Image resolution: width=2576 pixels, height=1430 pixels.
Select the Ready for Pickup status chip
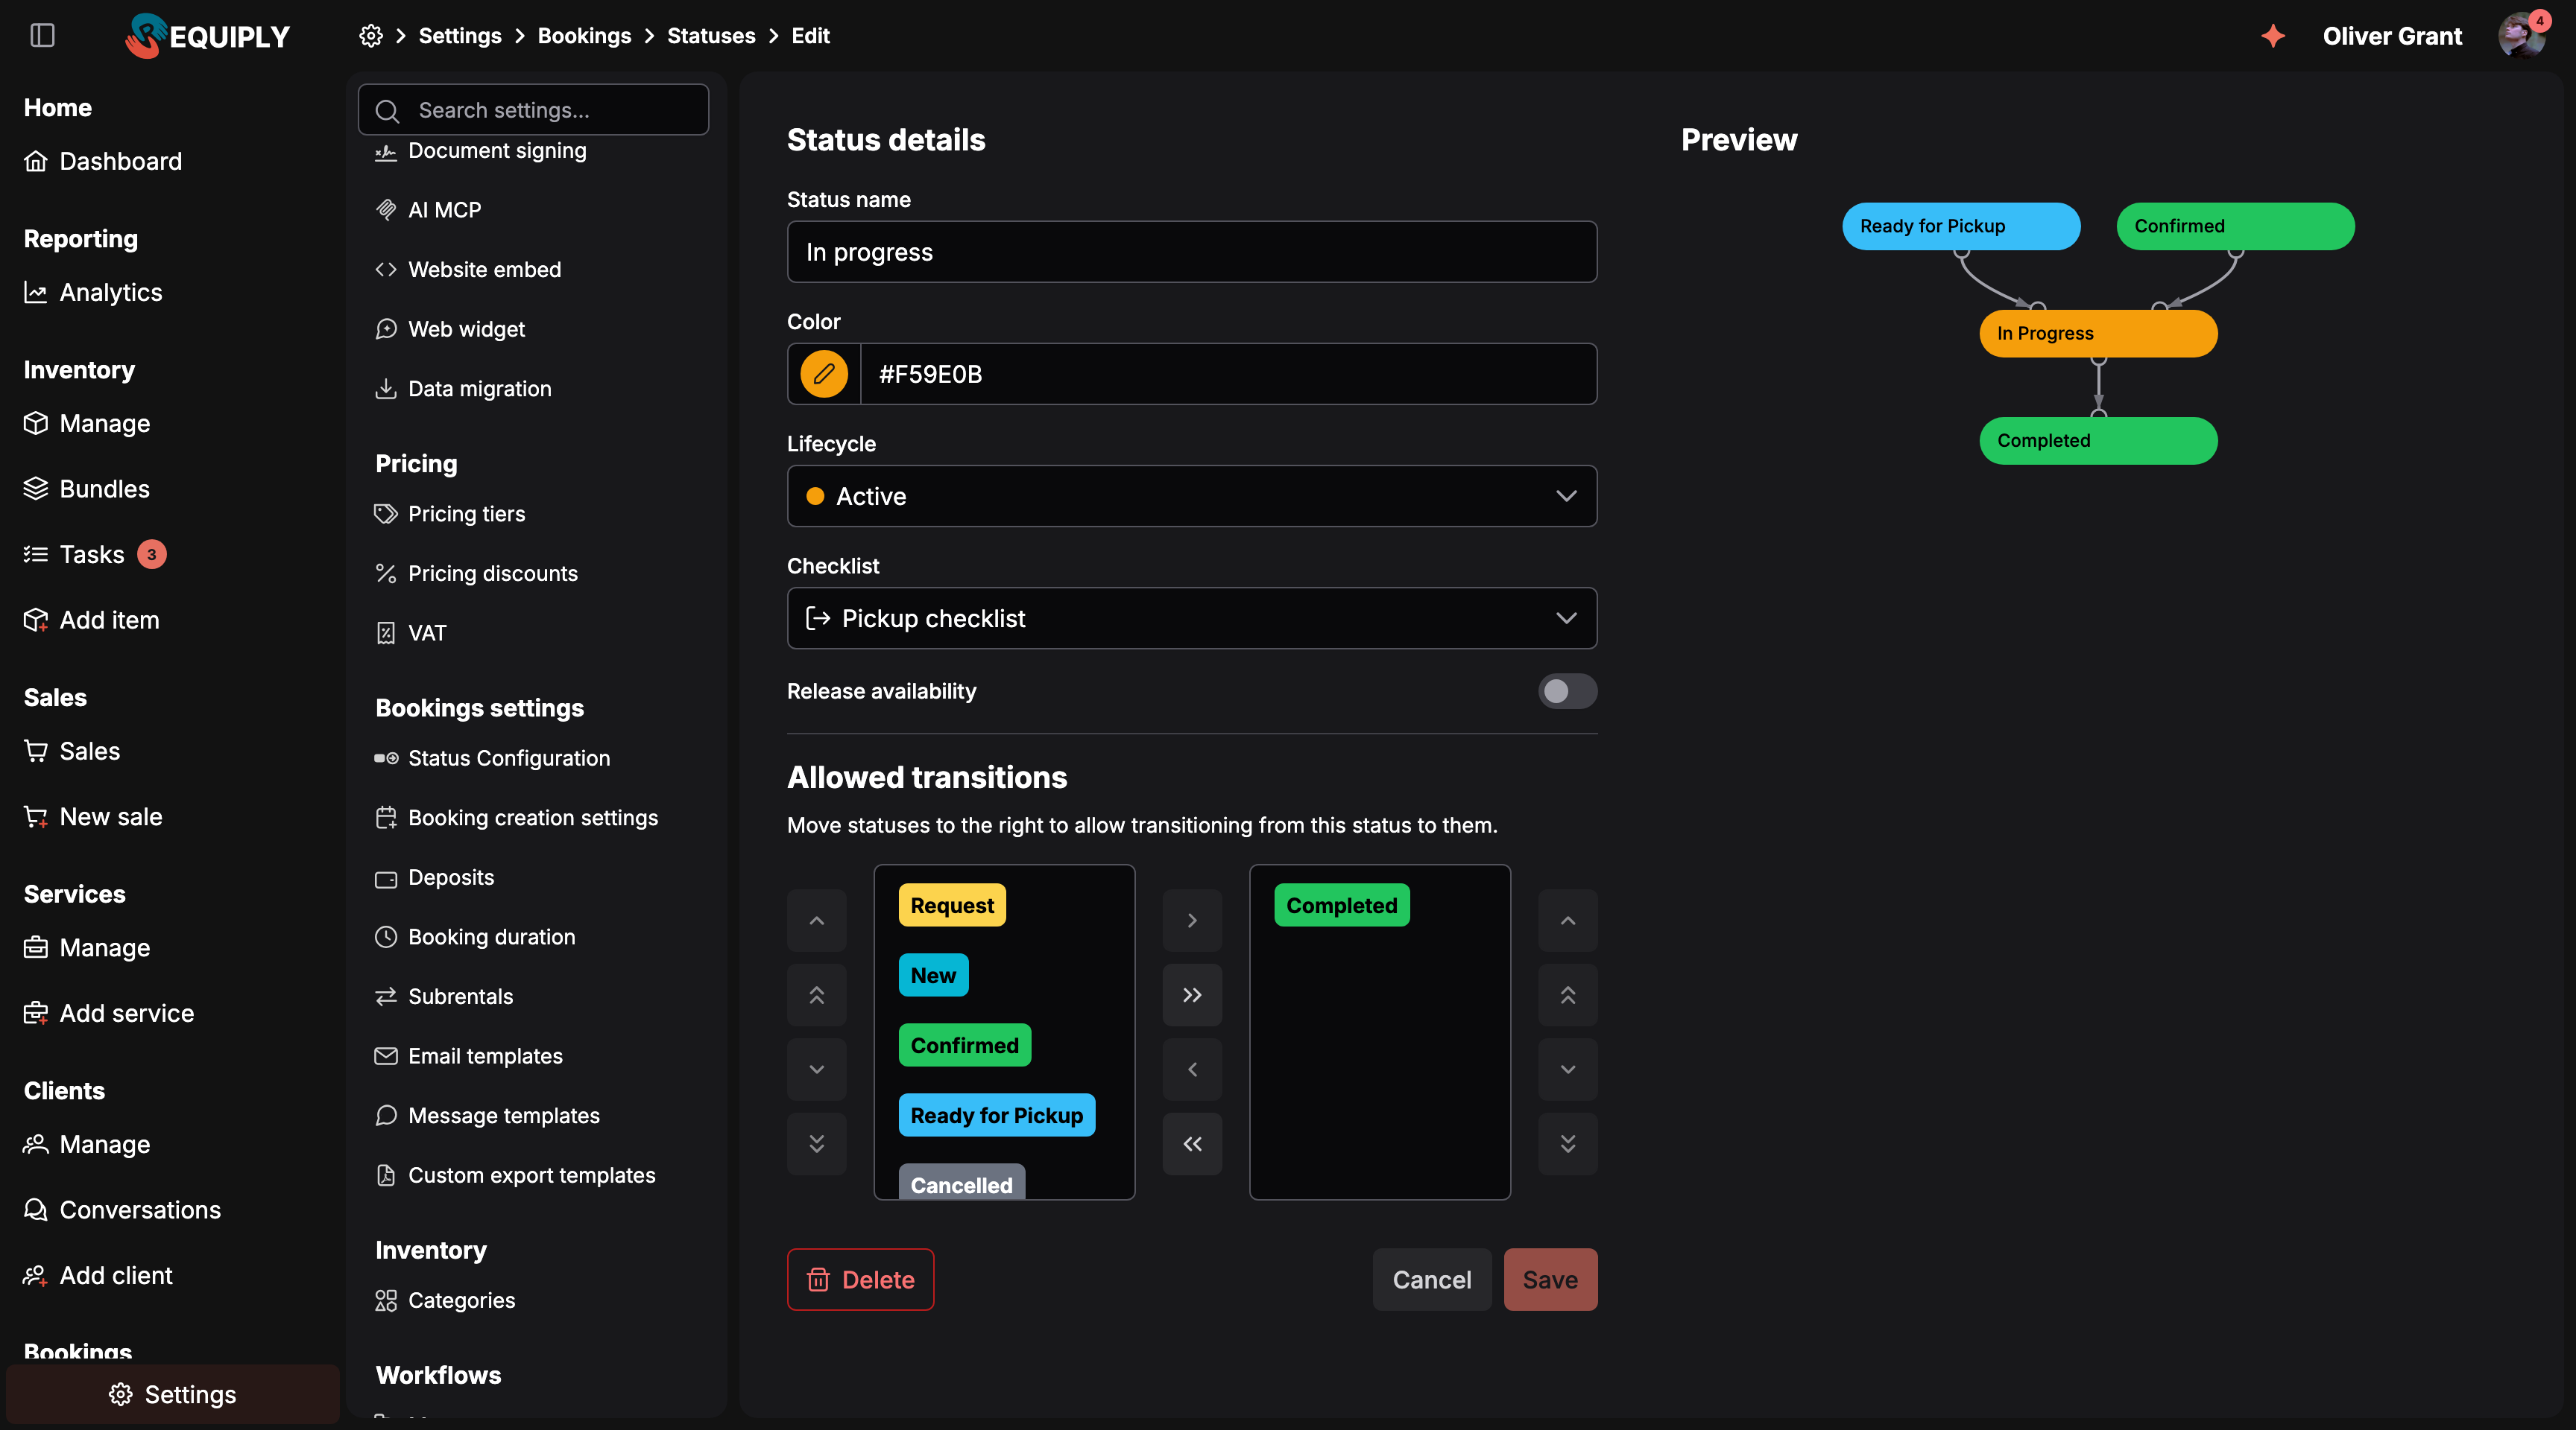point(996,1115)
